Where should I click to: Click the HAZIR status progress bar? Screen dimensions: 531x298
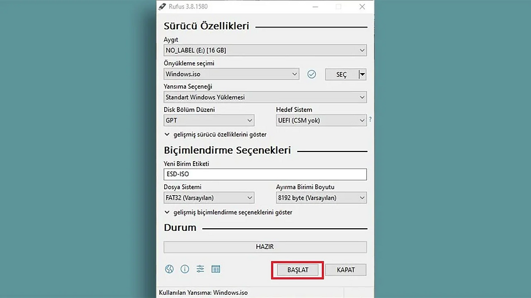coord(265,247)
